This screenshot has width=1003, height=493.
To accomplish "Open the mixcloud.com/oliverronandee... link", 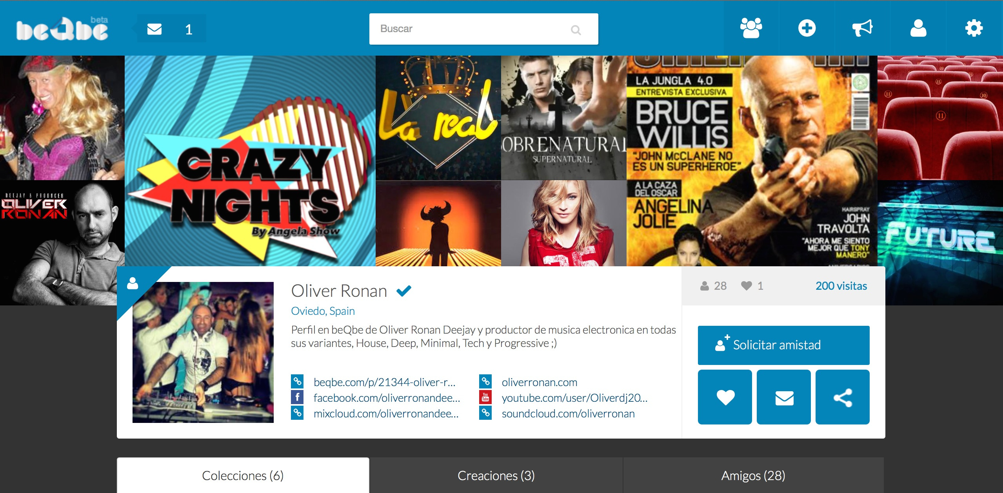I will pyautogui.click(x=386, y=414).
